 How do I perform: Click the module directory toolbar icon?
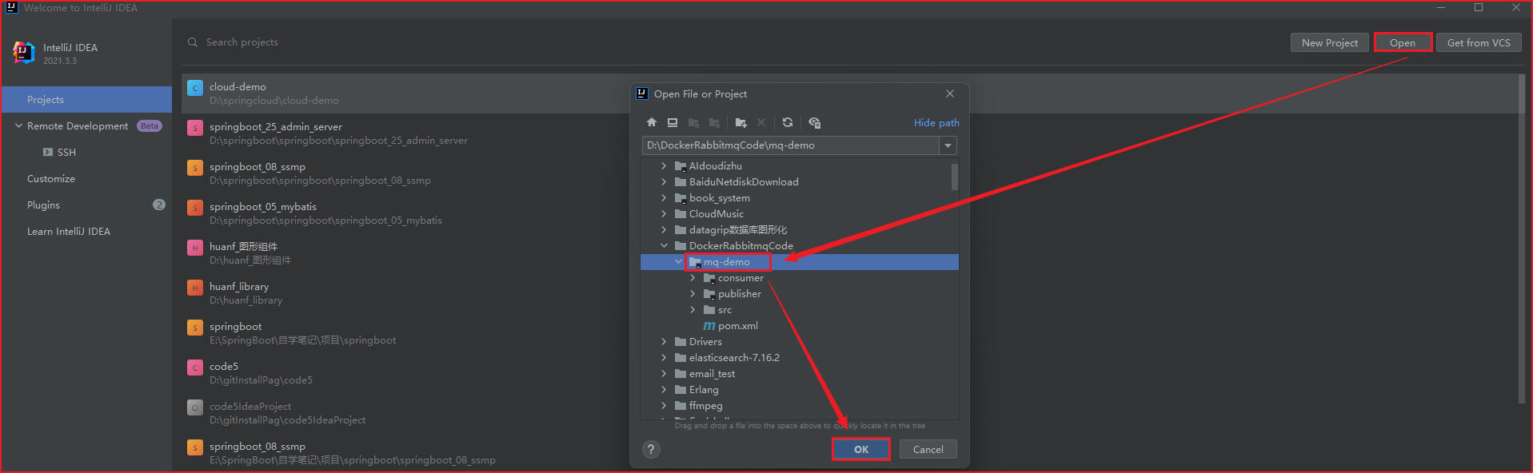pos(714,122)
